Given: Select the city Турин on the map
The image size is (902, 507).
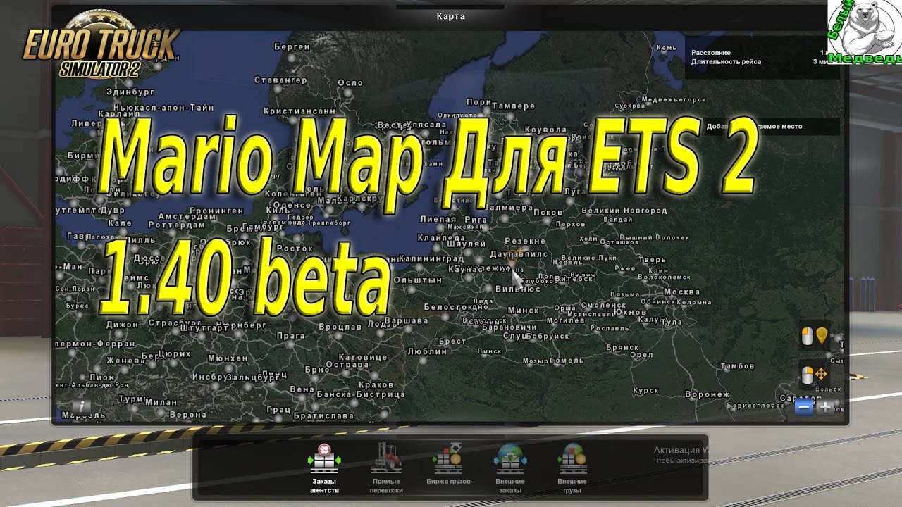Looking at the screenshot, I should pos(132,399).
